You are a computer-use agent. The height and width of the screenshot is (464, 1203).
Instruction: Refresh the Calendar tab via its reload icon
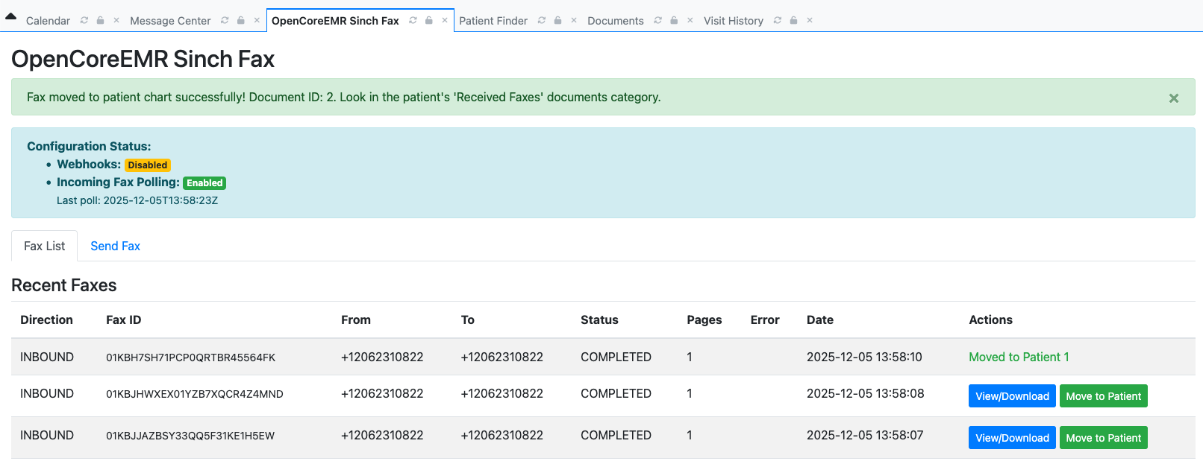(84, 20)
